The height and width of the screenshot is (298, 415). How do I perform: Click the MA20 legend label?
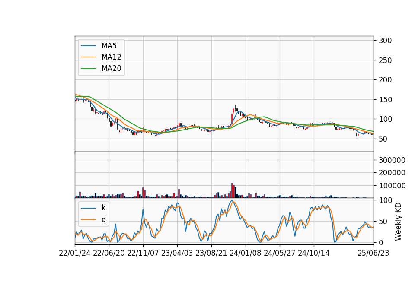(111, 68)
